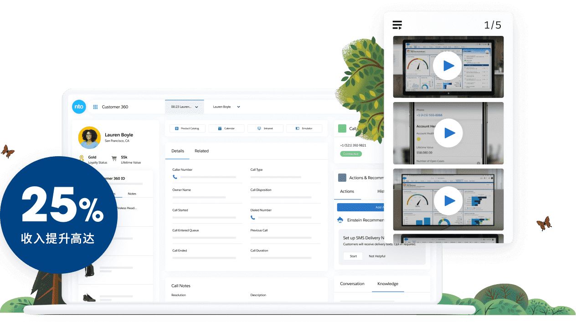
Task: Switch to the Details tab
Action: coord(178,151)
